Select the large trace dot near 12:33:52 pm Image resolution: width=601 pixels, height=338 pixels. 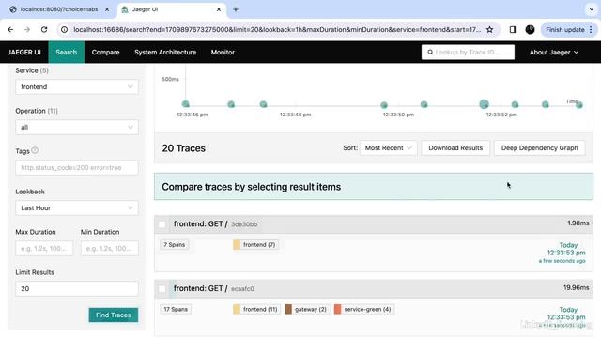pyautogui.click(x=485, y=104)
